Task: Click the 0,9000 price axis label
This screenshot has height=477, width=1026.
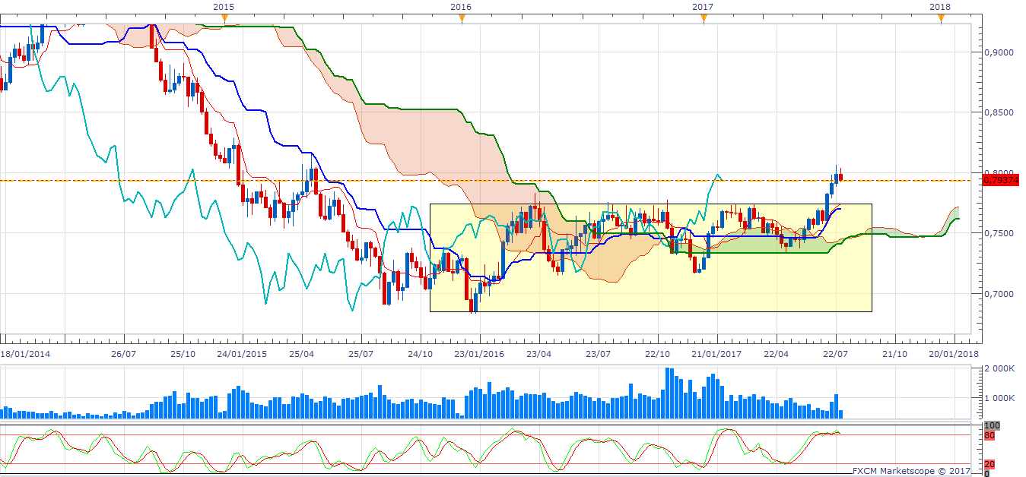Action: coord(999,52)
